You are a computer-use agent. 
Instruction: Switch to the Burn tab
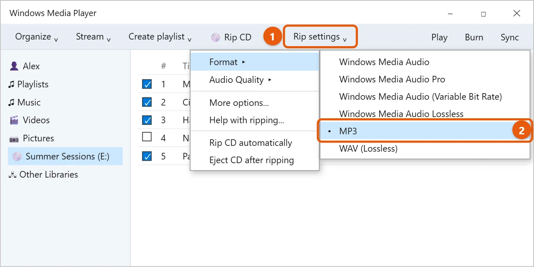click(x=474, y=37)
